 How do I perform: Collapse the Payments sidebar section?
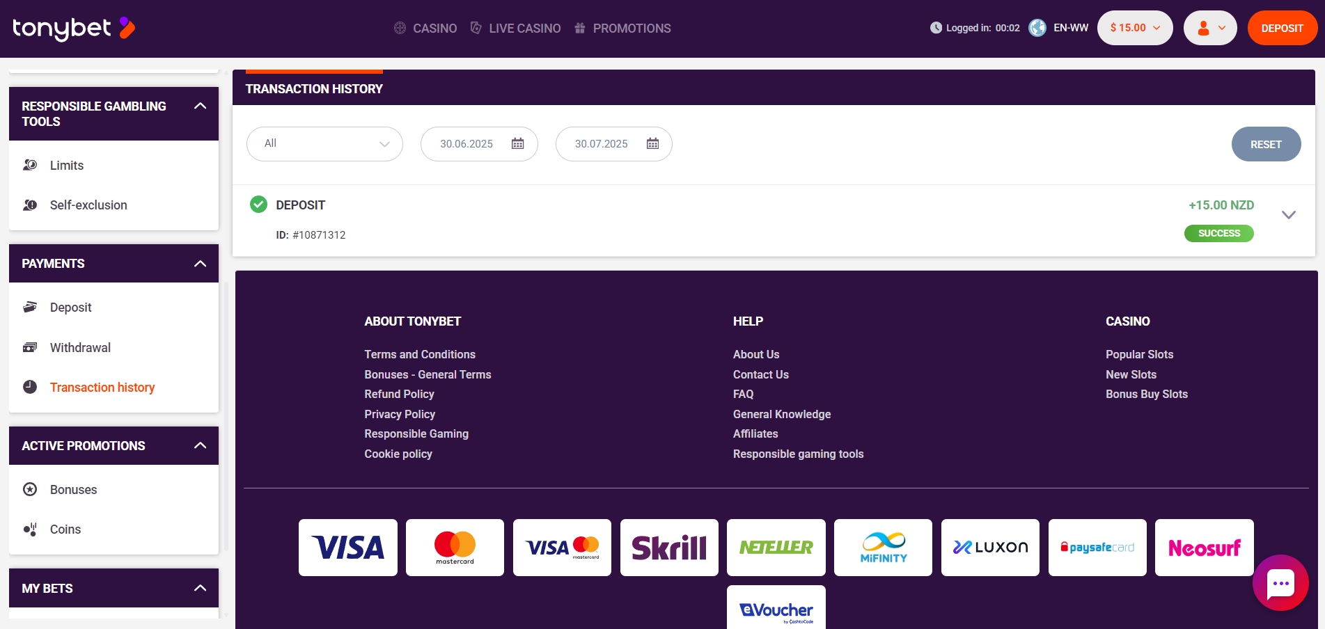coord(201,264)
